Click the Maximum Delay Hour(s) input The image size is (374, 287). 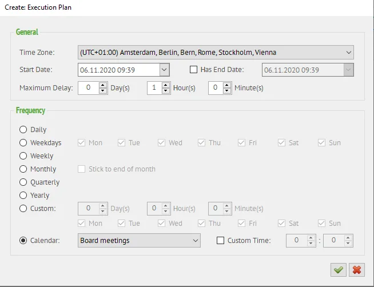[x=154, y=88]
